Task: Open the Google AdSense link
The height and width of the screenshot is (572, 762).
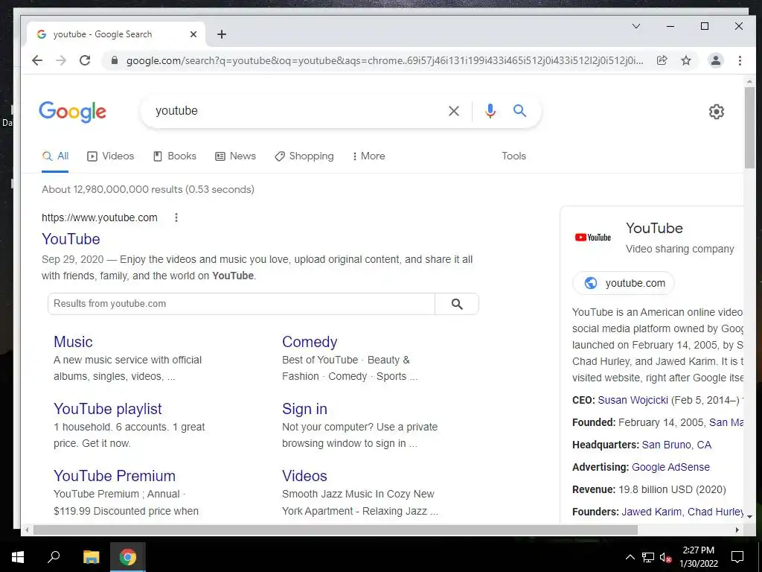Action: (x=670, y=467)
